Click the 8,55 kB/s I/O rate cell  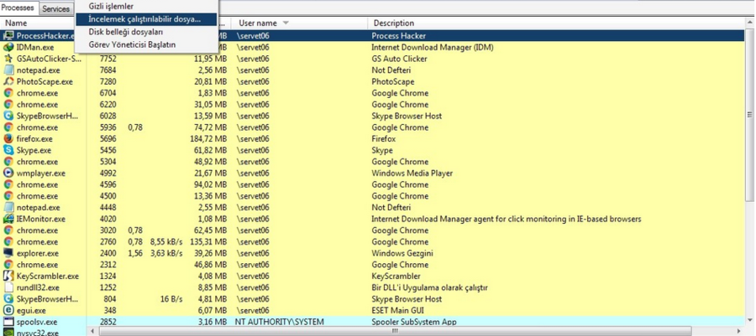[x=166, y=242]
